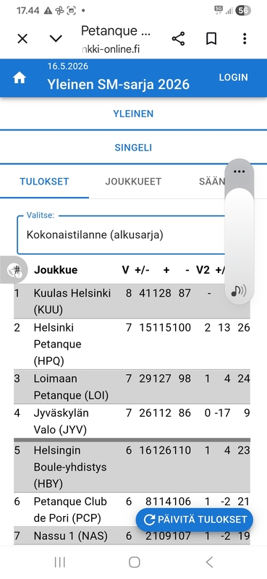Close the browser tab with X icon

[22, 38]
